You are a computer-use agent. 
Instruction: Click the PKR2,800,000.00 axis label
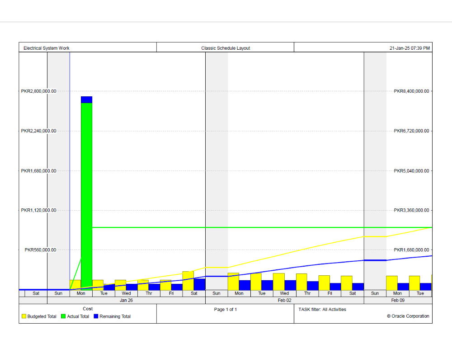coord(38,91)
